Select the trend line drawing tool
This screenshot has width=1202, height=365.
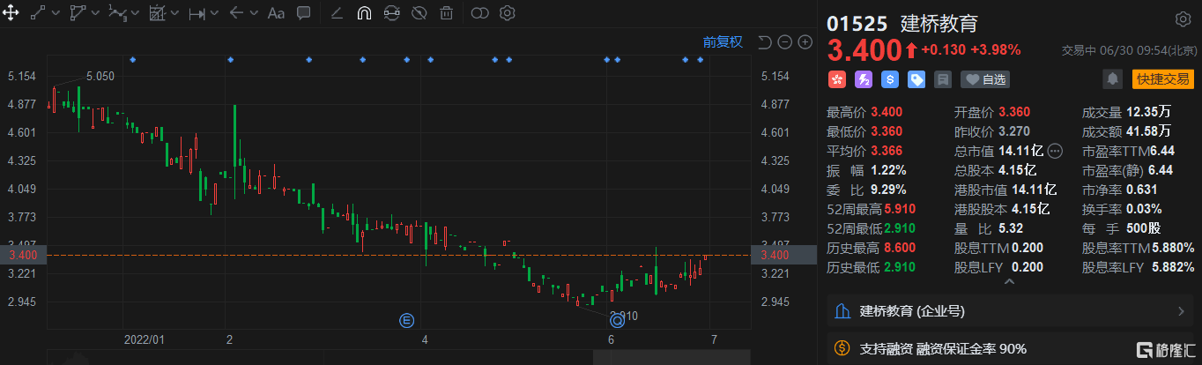click(38, 13)
